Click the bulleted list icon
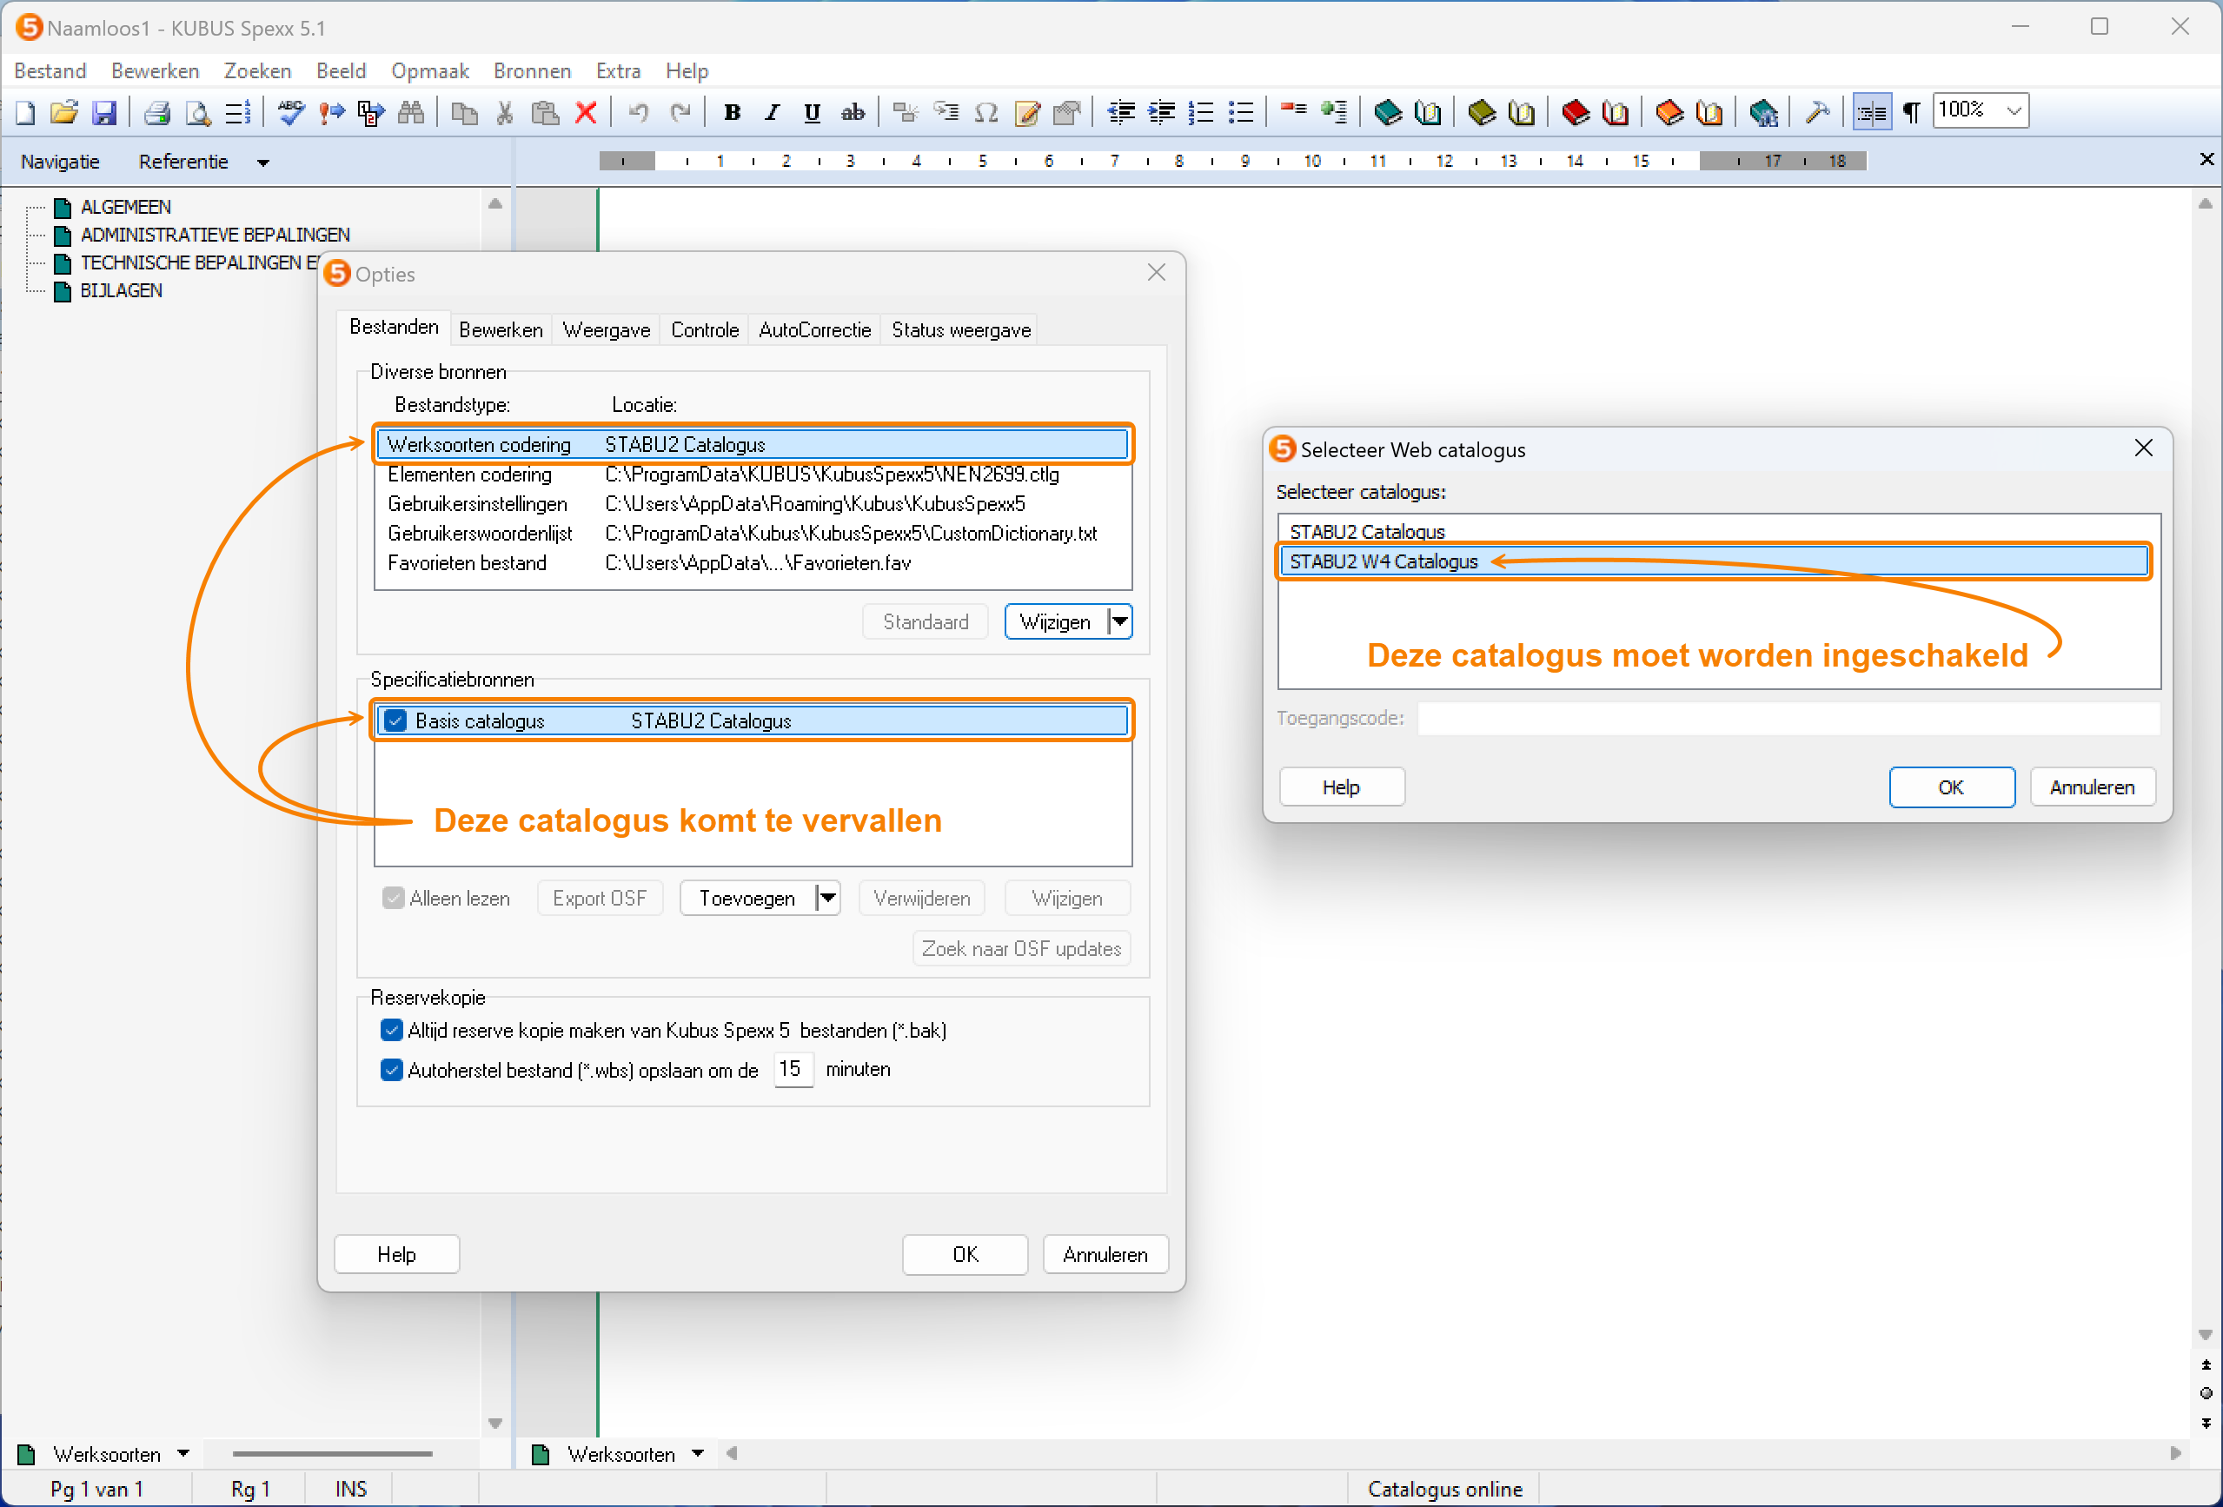Viewport: 2223px width, 1507px height. click(1241, 113)
